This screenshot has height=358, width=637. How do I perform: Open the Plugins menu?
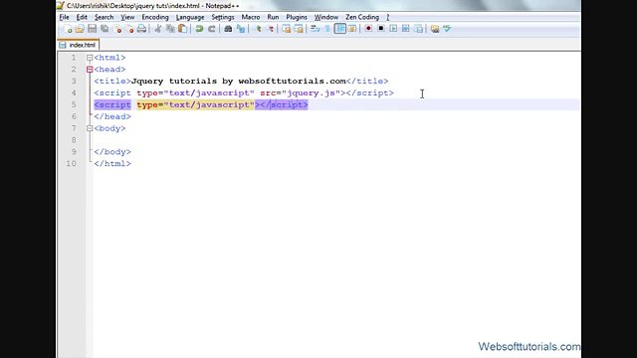[297, 17]
